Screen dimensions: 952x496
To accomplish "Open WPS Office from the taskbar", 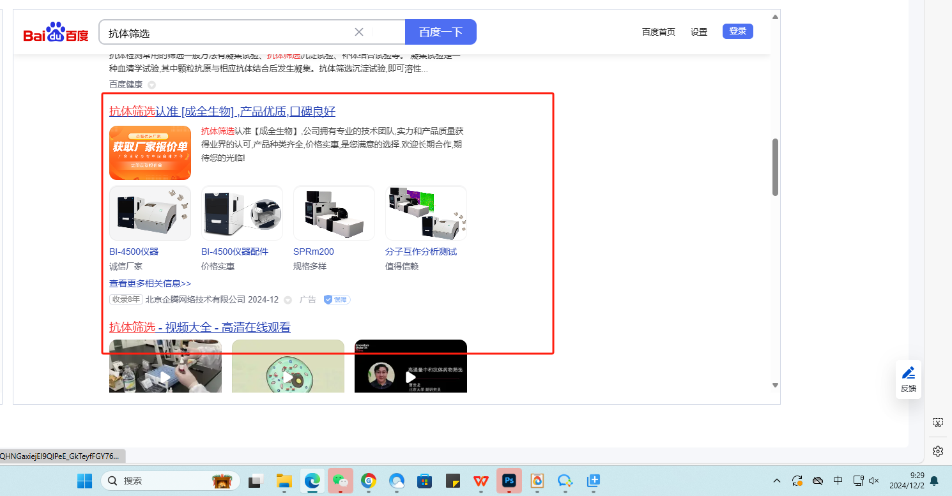I will [x=481, y=481].
